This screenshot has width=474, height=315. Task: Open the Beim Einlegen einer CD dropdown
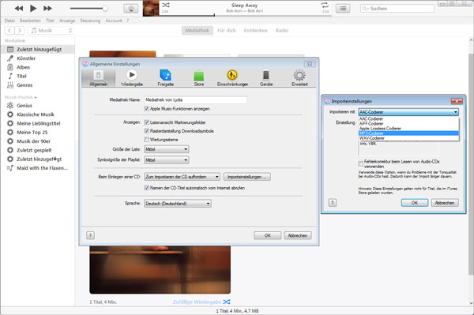click(x=182, y=177)
